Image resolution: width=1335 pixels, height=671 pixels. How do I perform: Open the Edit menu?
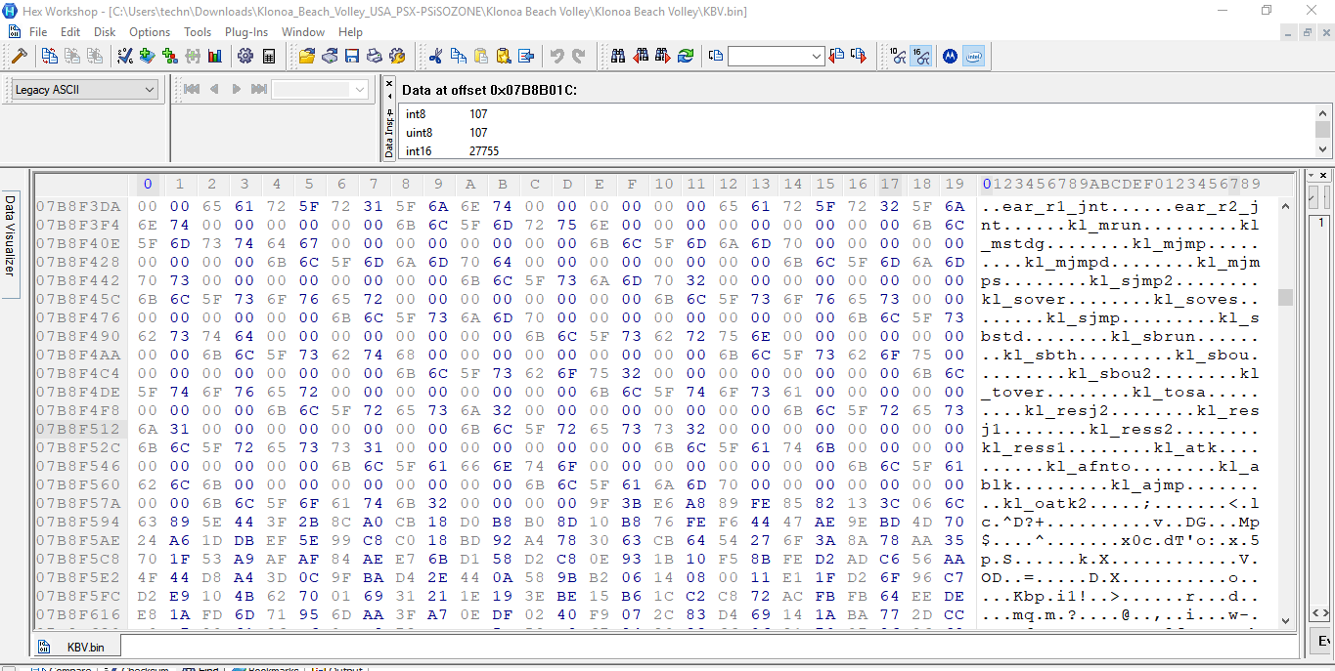click(x=70, y=32)
